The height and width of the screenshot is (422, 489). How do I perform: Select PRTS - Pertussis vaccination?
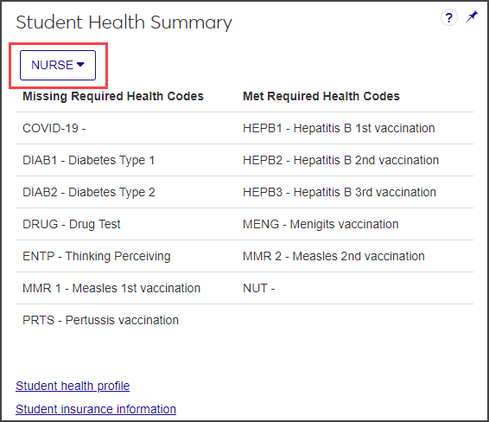pyautogui.click(x=100, y=320)
